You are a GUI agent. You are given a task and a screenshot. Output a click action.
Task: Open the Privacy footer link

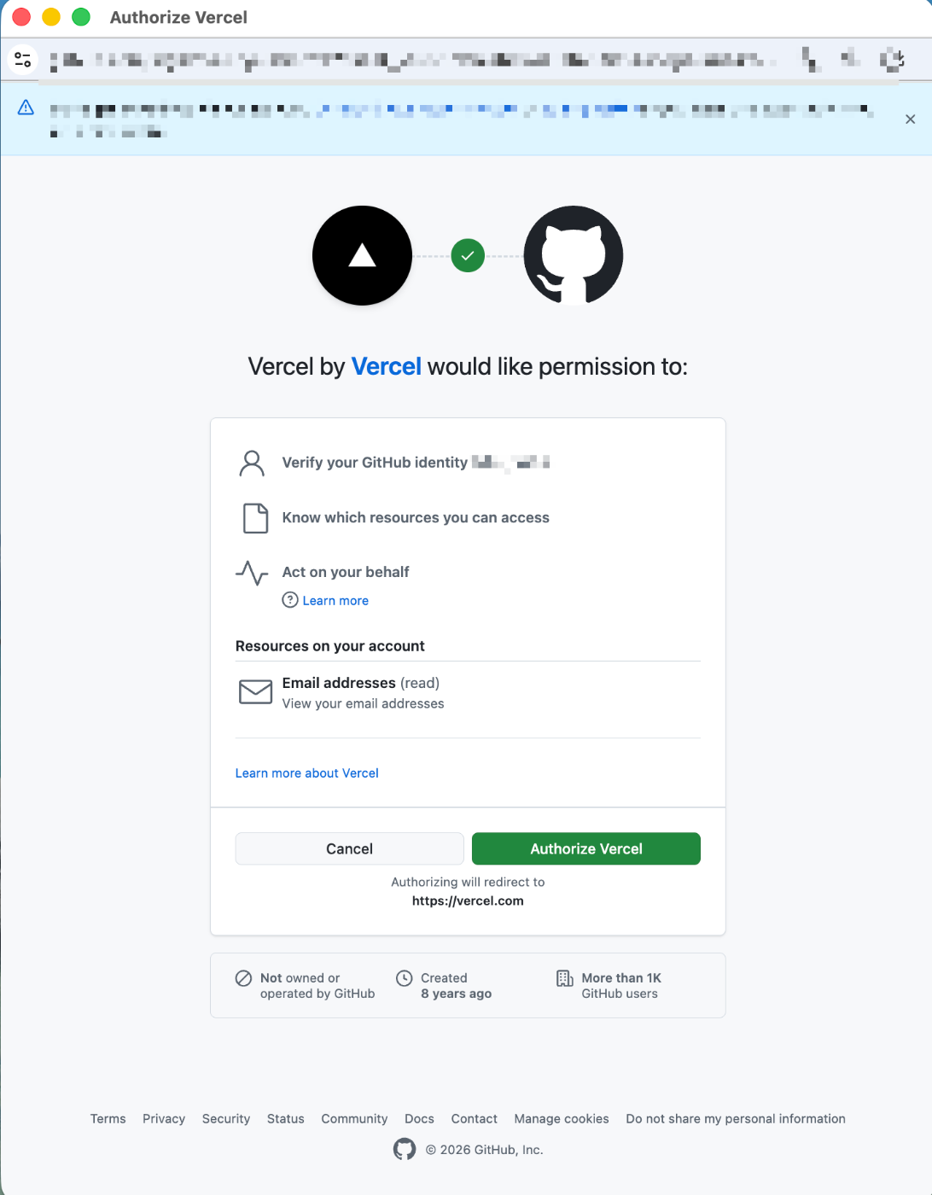pyautogui.click(x=164, y=1119)
